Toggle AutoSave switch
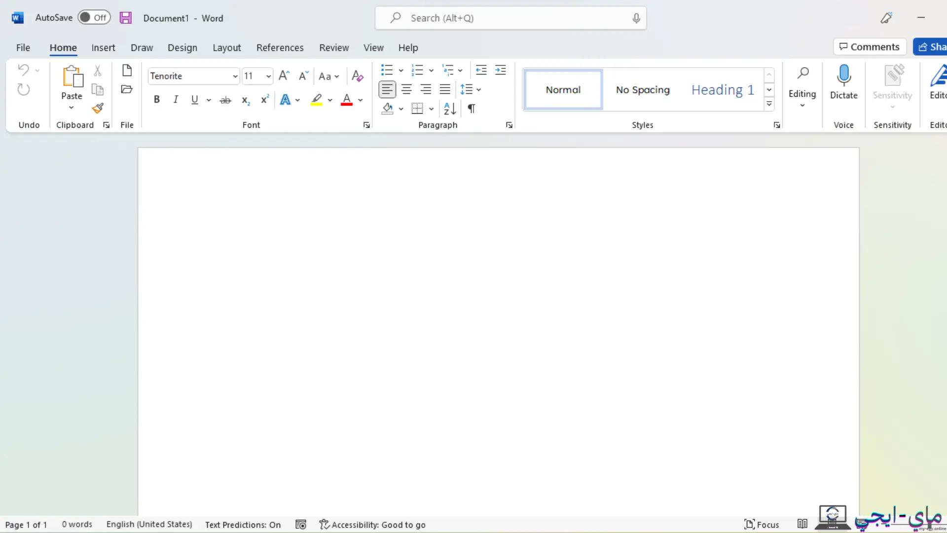The image size is (947, 533). click(x=94, y=18)
